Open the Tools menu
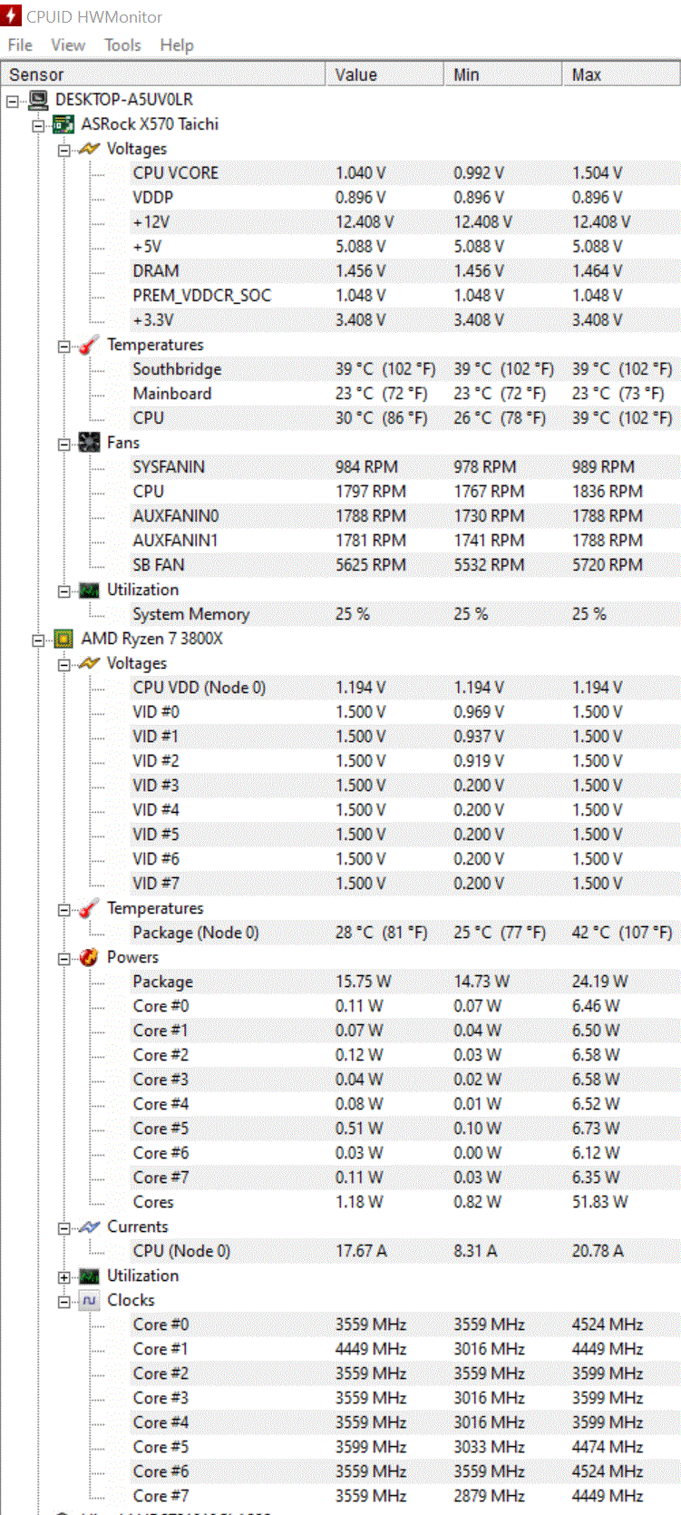 122,45
